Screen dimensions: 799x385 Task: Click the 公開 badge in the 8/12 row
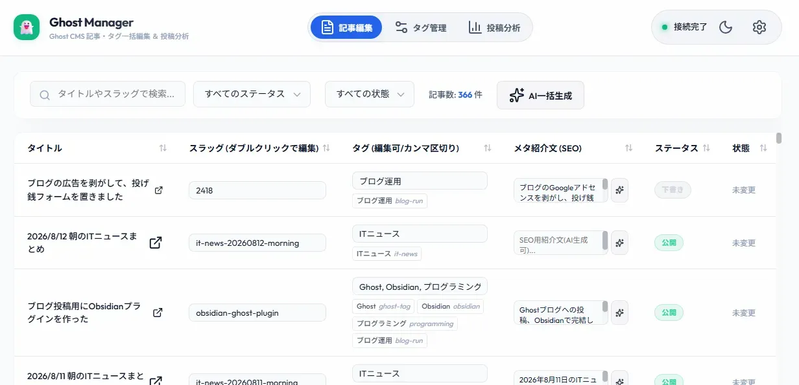(x=669, y=243)
